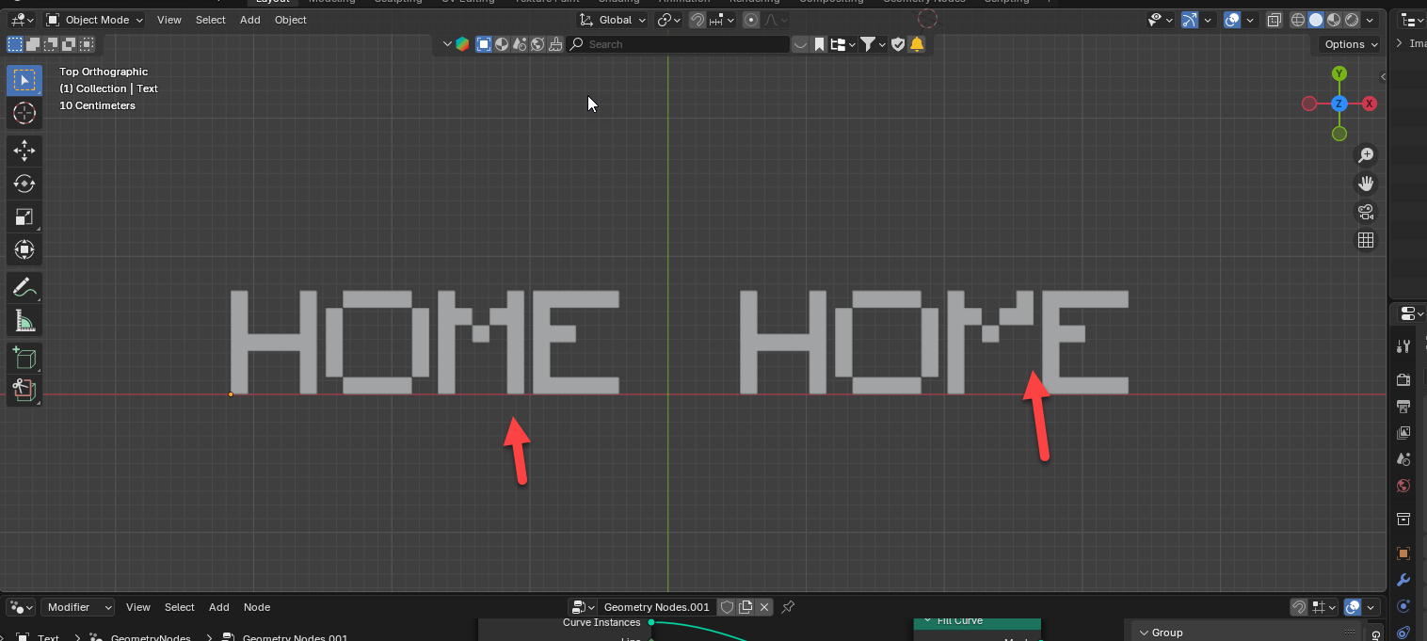
Task: Activate the Add Cube tool
Action: coord(24,358)
